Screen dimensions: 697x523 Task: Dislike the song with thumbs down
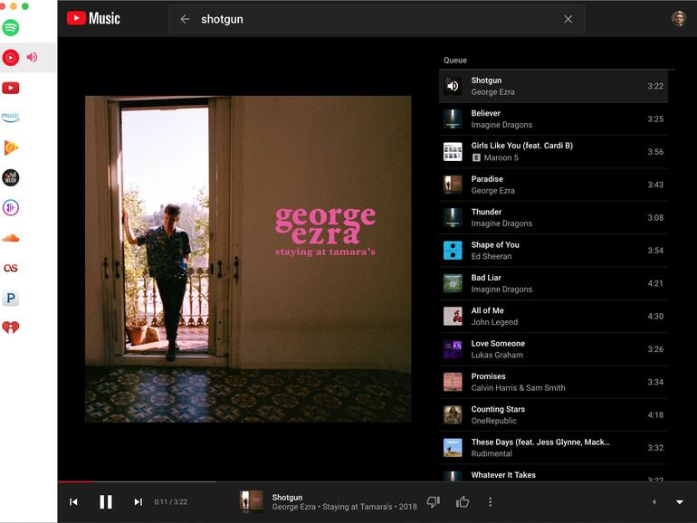pos(433,502)
